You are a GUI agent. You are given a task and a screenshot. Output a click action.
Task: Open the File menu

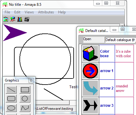(7, 12)
